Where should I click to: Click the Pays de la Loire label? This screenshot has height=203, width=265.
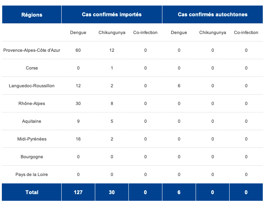pyautogui.click(x=32, y=175)
